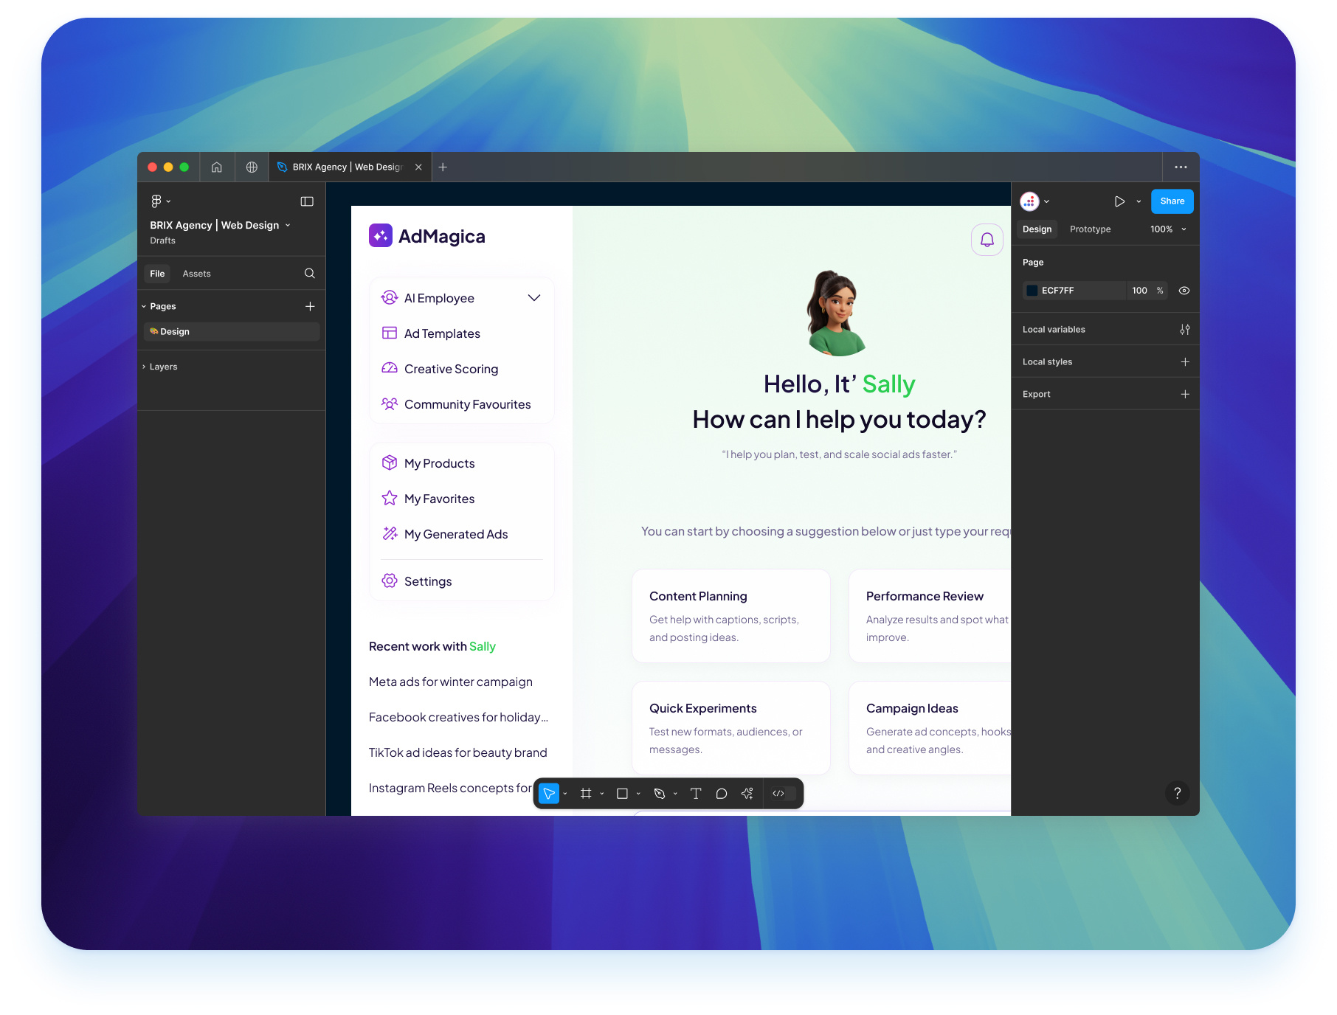Click the page color swatch
This screenshot has height=1015, width=1337.
point(1032,291)
